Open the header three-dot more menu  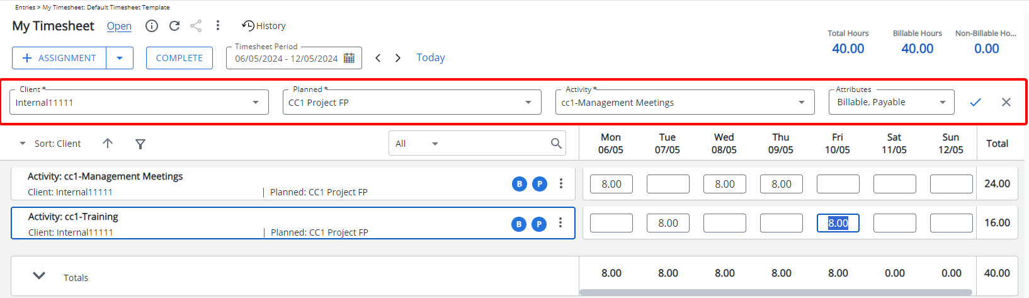pos(218,25)
